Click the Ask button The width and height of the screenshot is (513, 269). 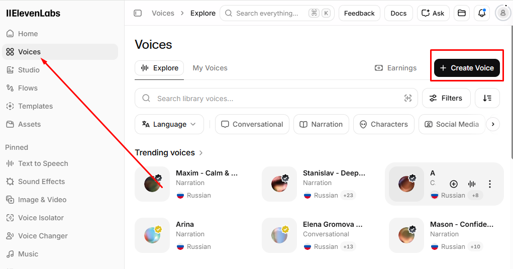433,13
